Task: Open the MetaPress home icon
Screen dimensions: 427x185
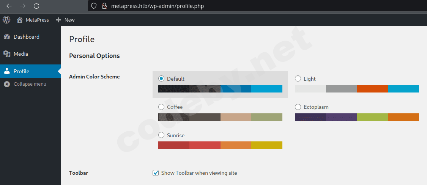Action: 20,20
